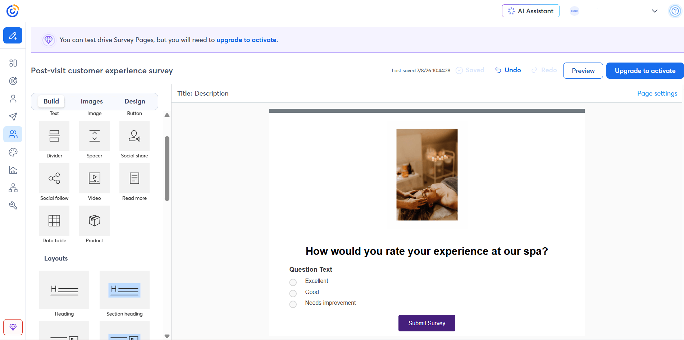Open the Create pencil button in sidebar

[x=13, y=36]
